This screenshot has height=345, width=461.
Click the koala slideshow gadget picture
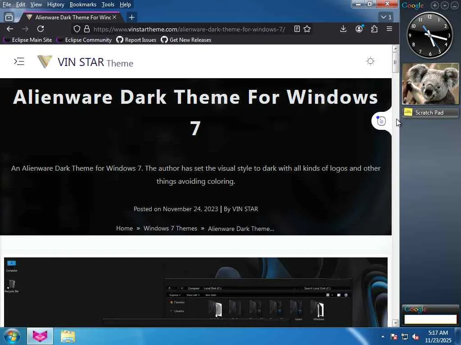[430, 84]
